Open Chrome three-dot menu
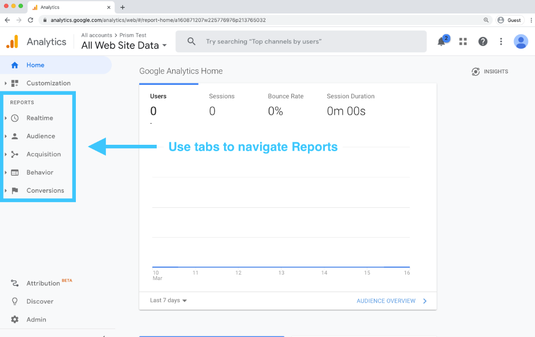 pyautogui.click(x=531, y=20)
